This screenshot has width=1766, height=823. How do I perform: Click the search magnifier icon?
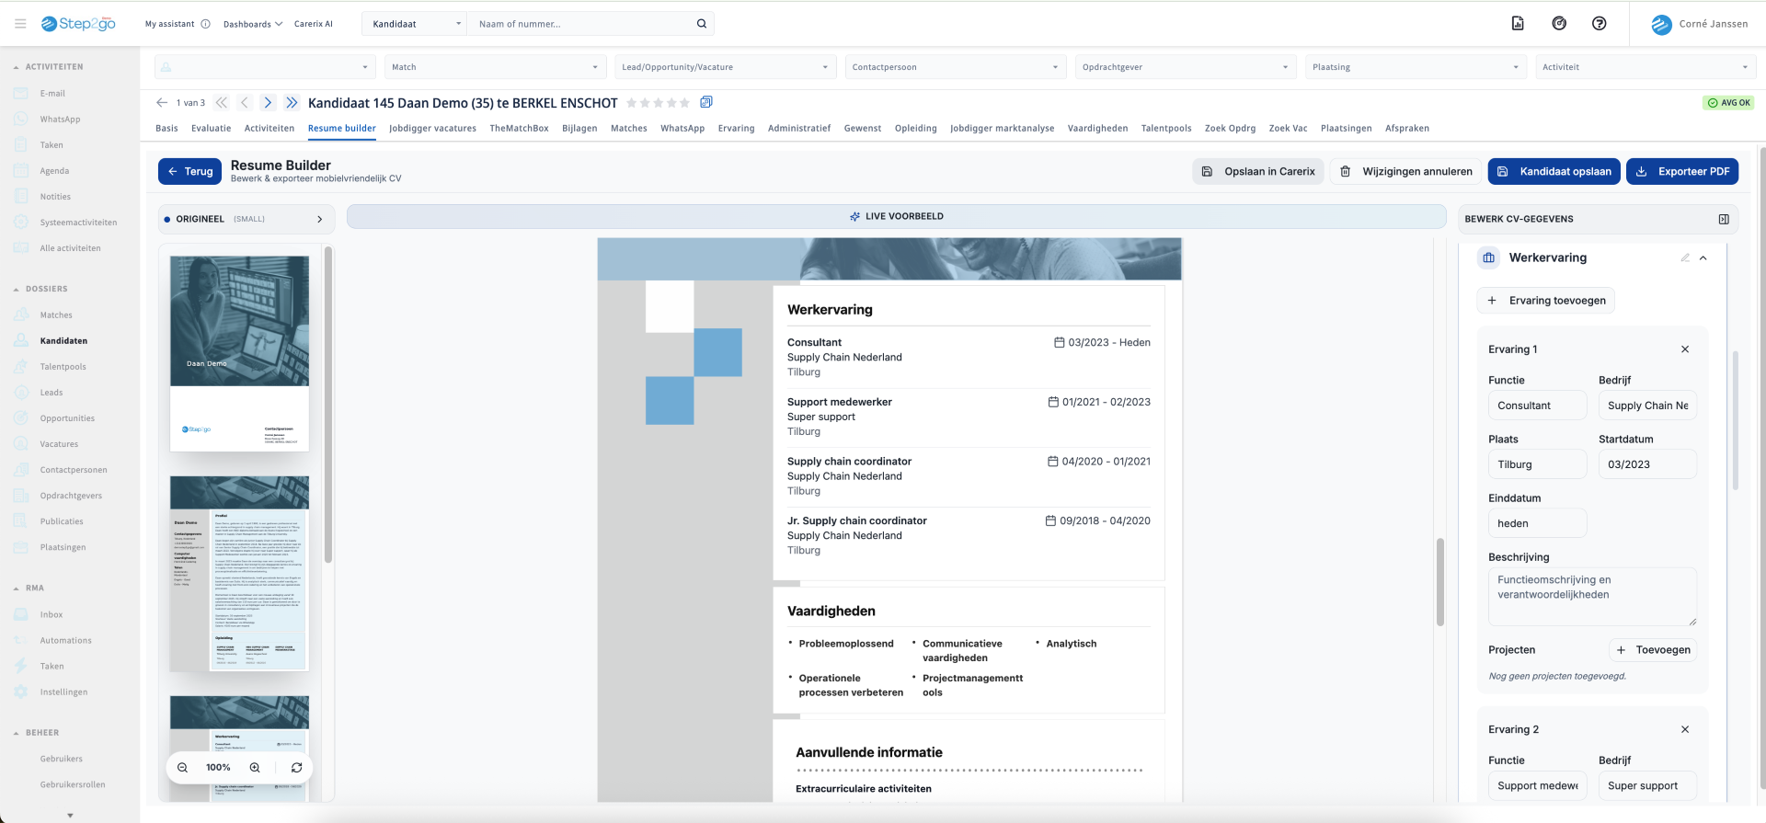pyautogui.click(x=701, y=24)
